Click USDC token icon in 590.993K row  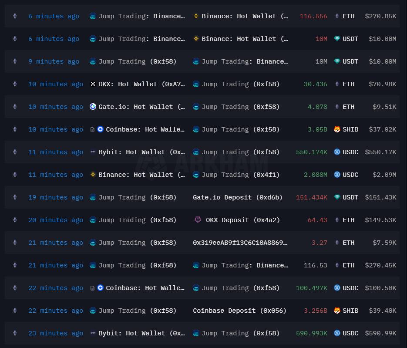(337, 333)
